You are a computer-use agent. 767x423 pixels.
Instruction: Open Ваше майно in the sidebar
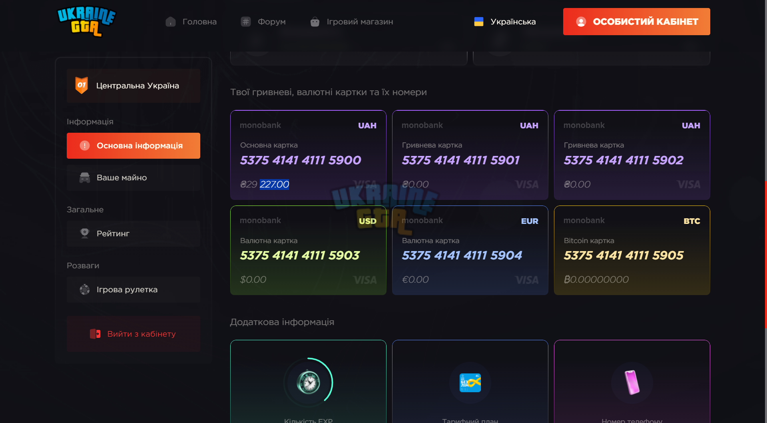[133, 178]
